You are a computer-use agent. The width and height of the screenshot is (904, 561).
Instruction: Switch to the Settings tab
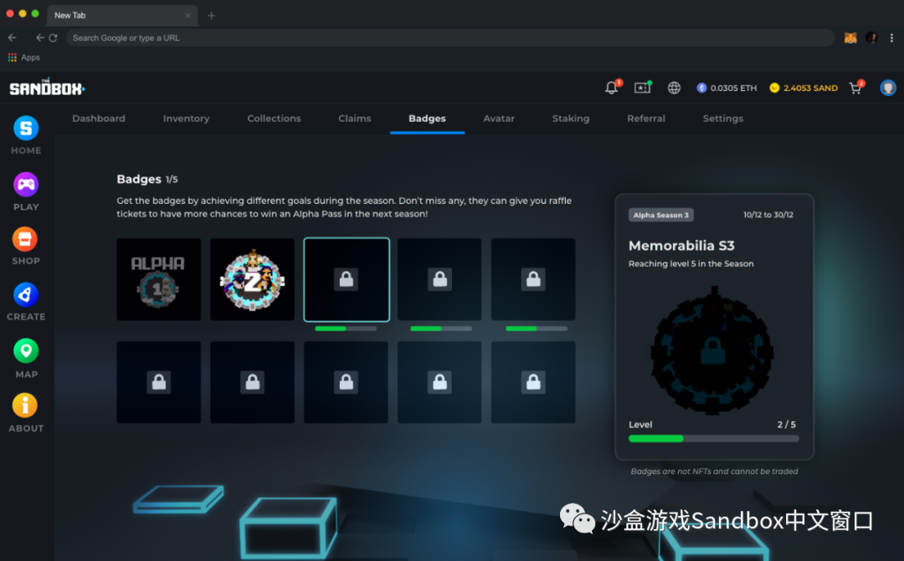(723, 119)
